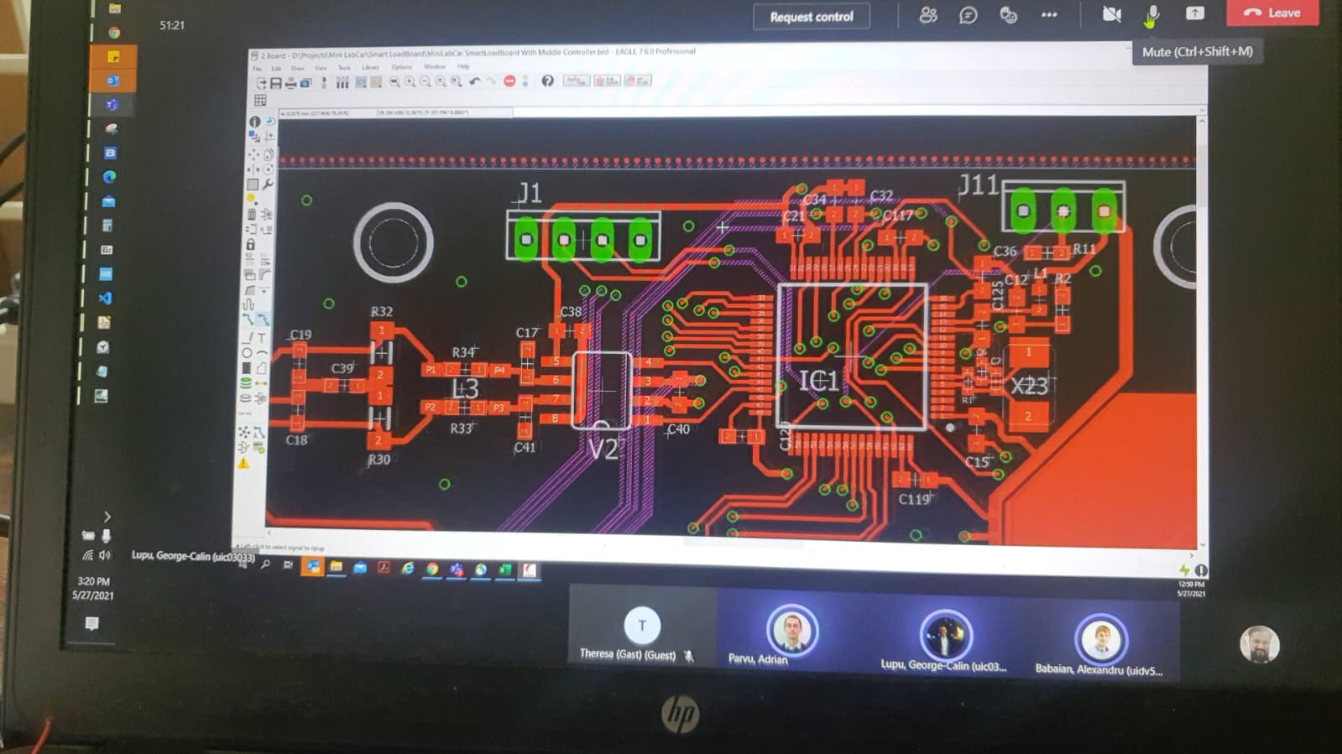Click Zoom out on EAGLE toolbar
The height and width of the screenshot is (754, 1342).
click(x=426, y=82)
